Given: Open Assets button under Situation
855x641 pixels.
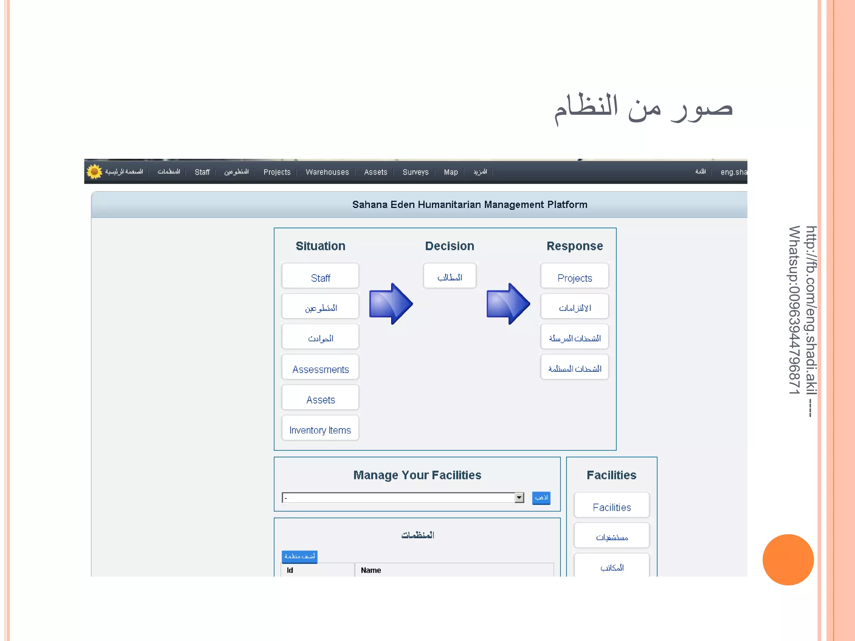Looking at the screenshot, I should coord(320,397).
